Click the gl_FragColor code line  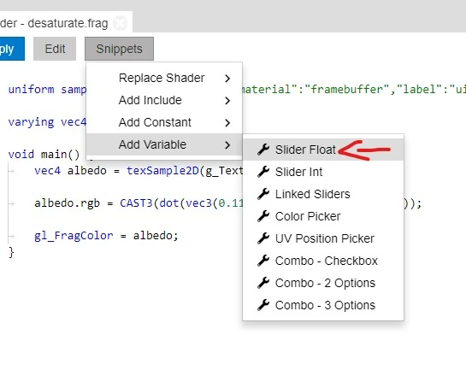106,236
